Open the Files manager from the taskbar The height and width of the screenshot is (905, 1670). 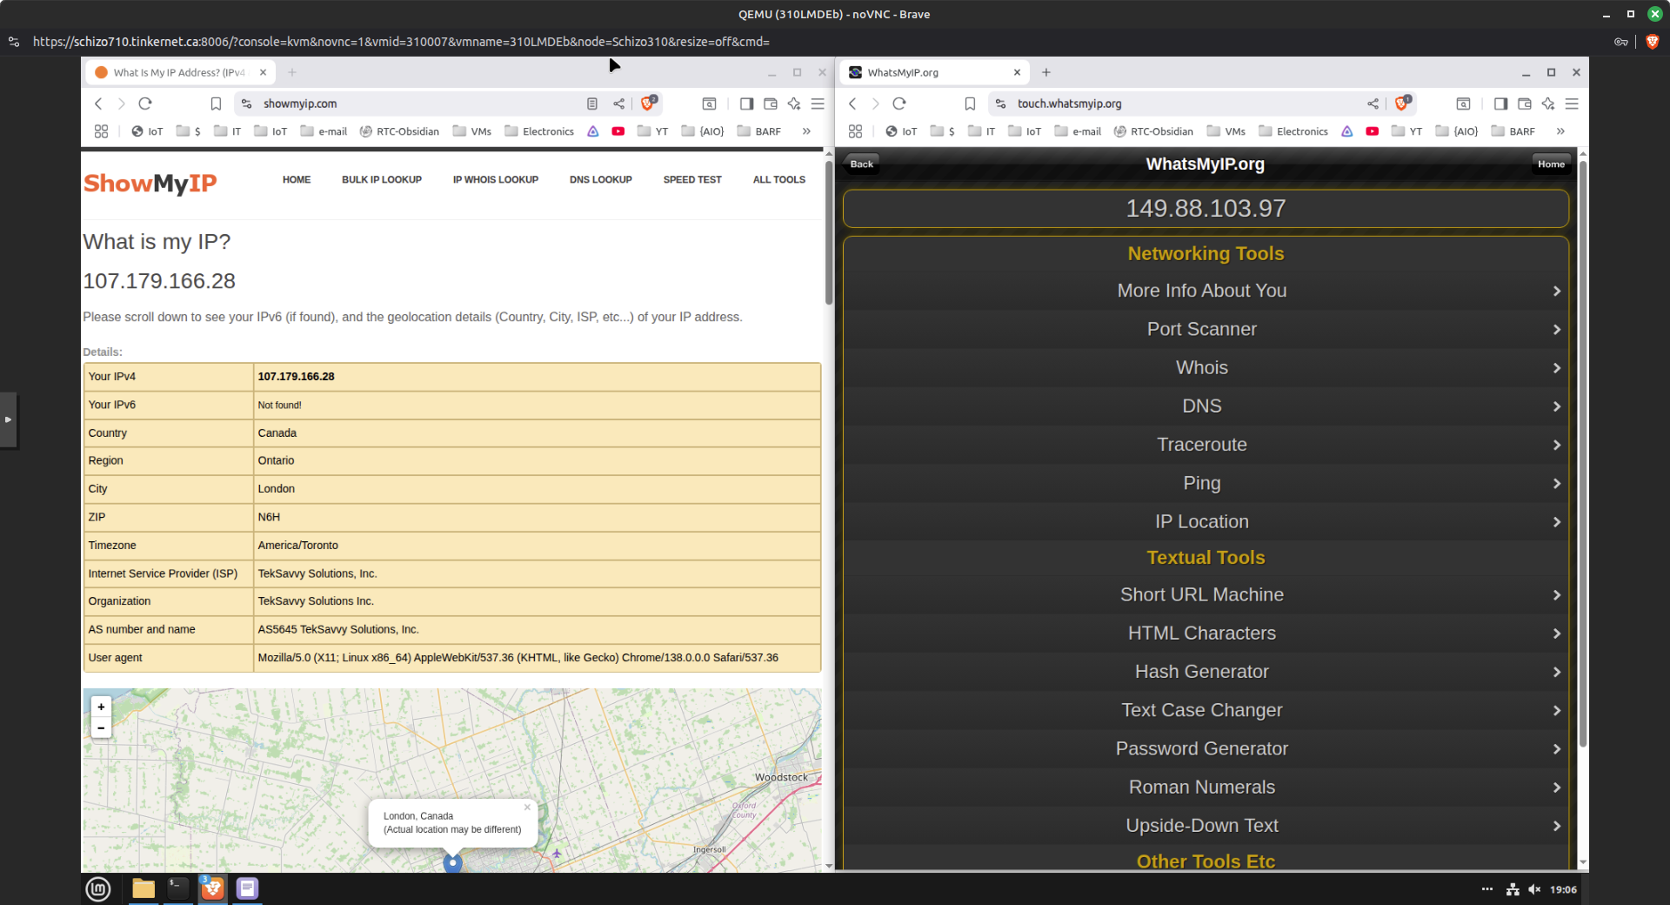pos(143,888)
